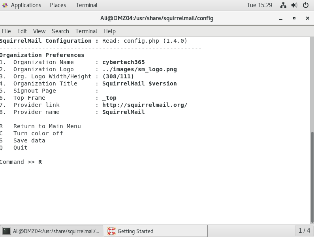Click the Organization Logo label

click(43, 69)
